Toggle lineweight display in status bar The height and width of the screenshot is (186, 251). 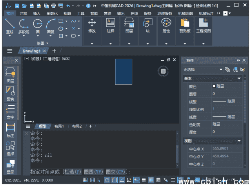144,180
